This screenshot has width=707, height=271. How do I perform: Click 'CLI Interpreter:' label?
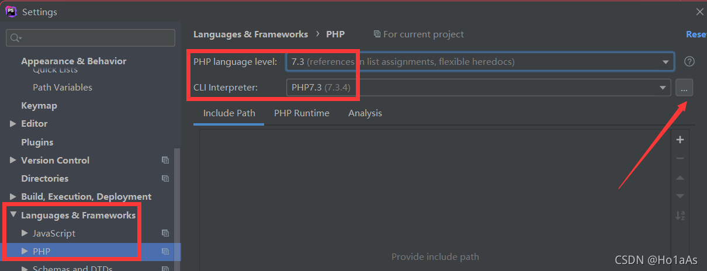click(x=226, y=88)
